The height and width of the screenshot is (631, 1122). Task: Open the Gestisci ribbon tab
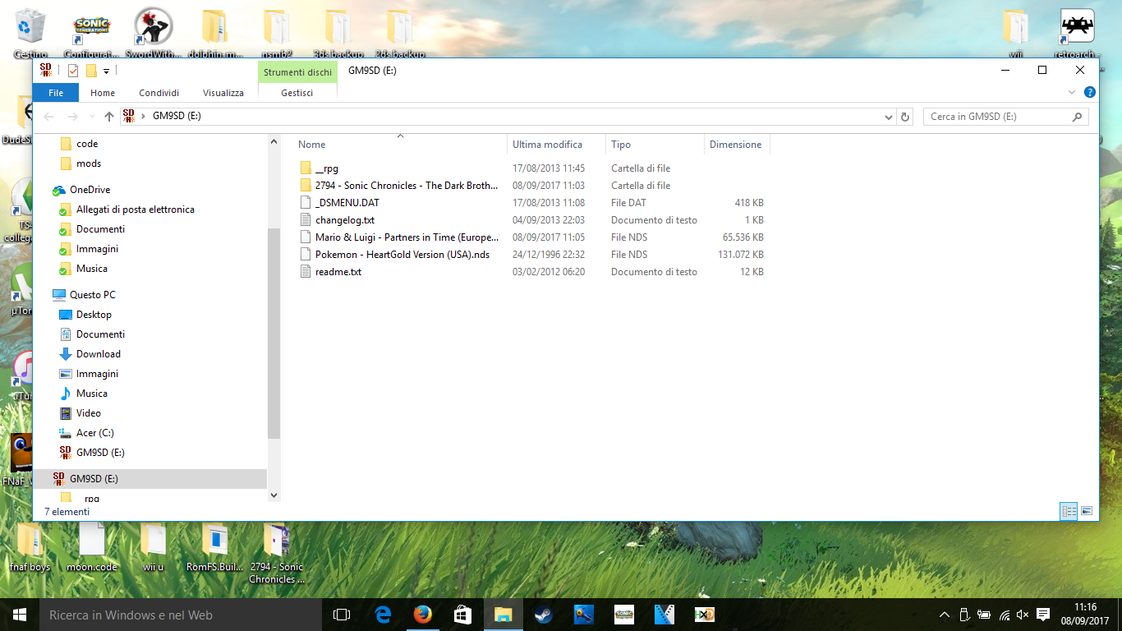(x=297, y=93)
